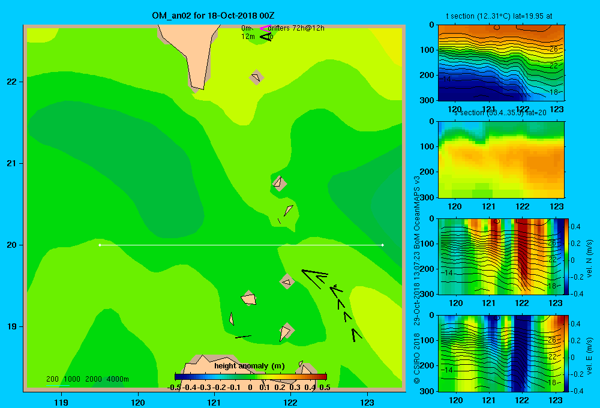Click the left endpoint of white section line
The width and height of the screenshot is (600, 408).
100,245
